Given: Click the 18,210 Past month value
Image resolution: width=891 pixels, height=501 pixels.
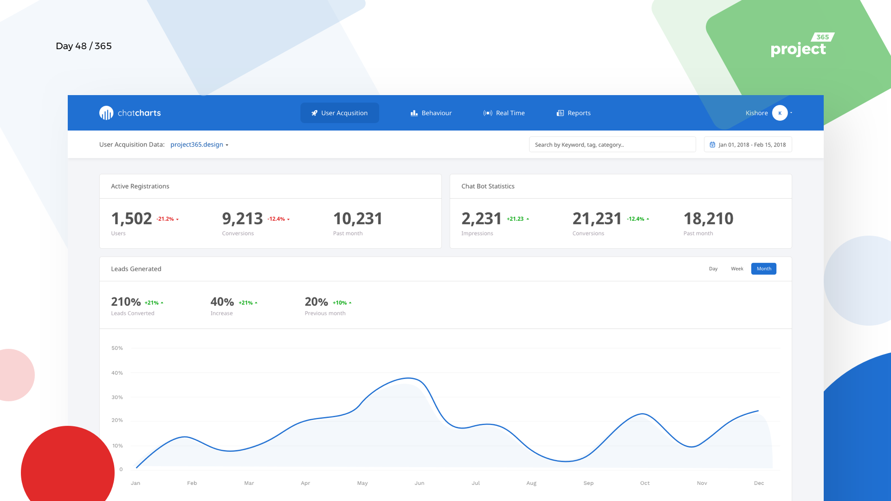Looking at the screenshot, I should tap(708, 218).
